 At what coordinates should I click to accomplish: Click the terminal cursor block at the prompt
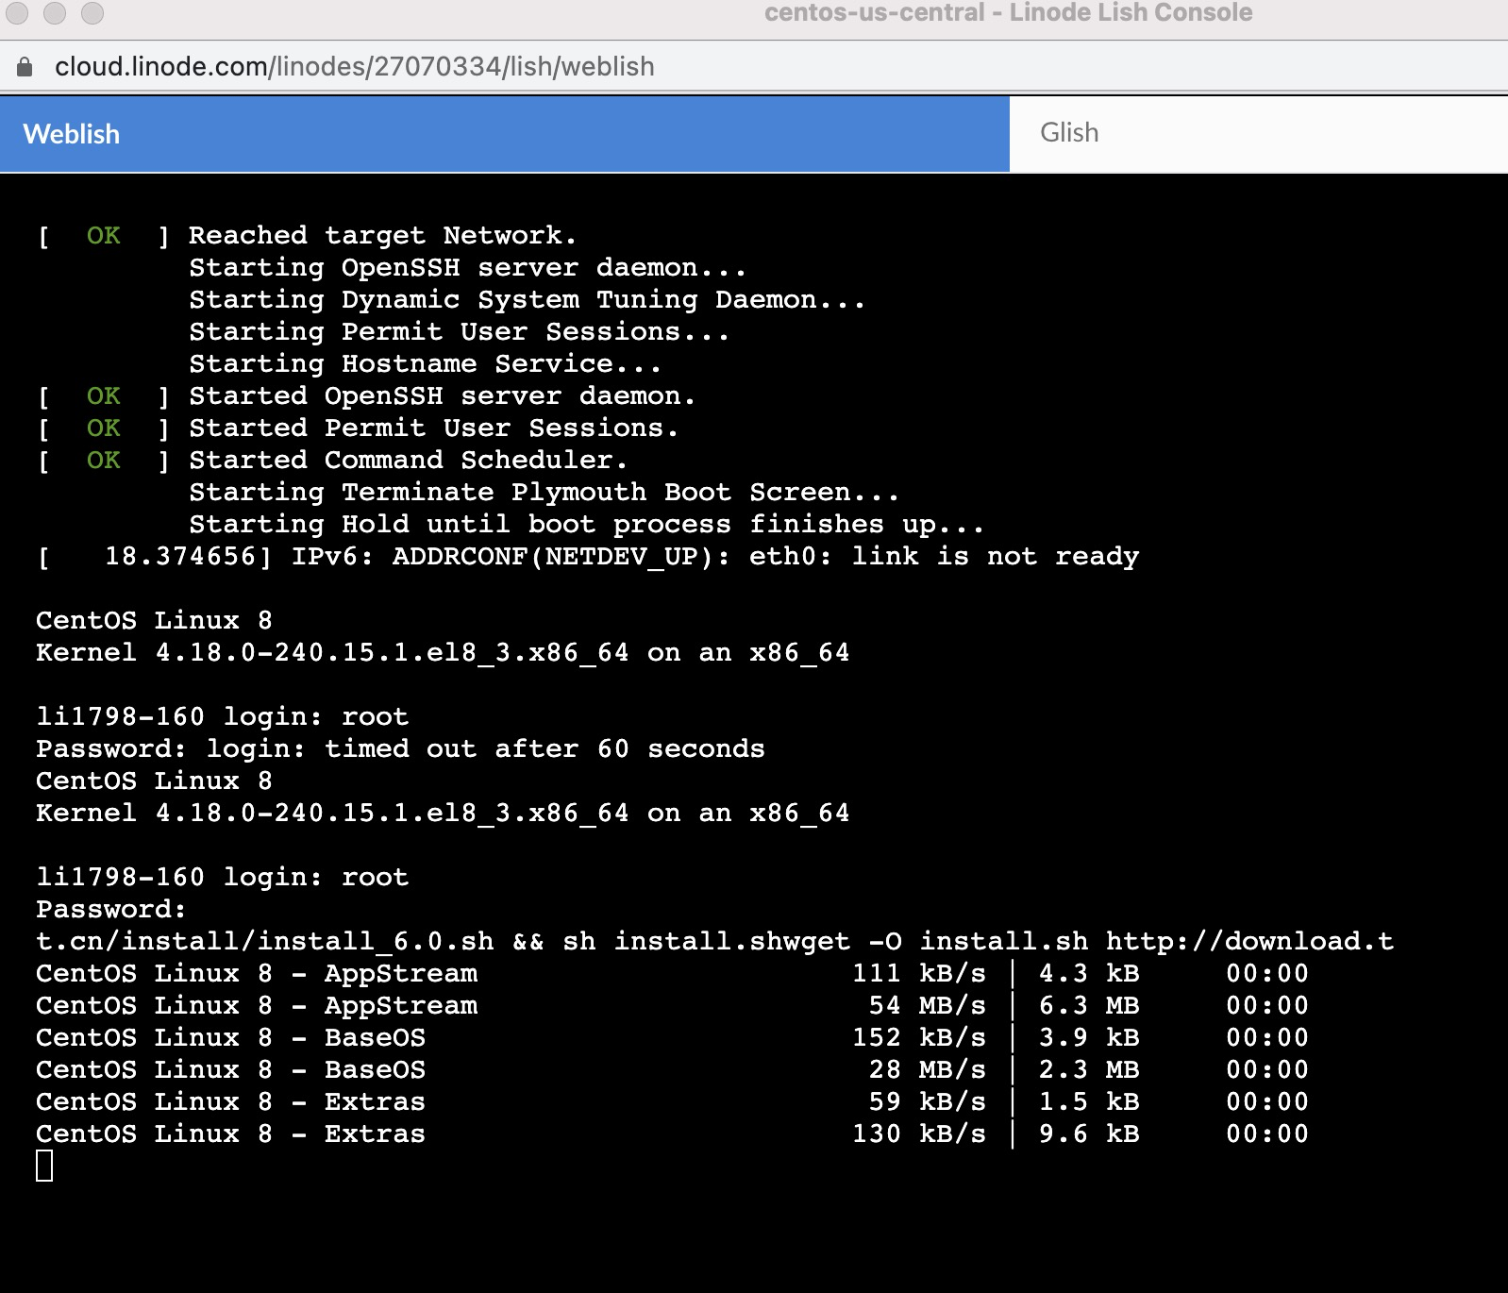pos(44,1167)
